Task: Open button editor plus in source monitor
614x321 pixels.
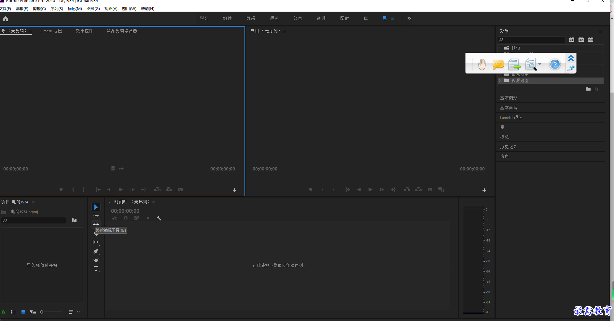Action: coord(234,190)
